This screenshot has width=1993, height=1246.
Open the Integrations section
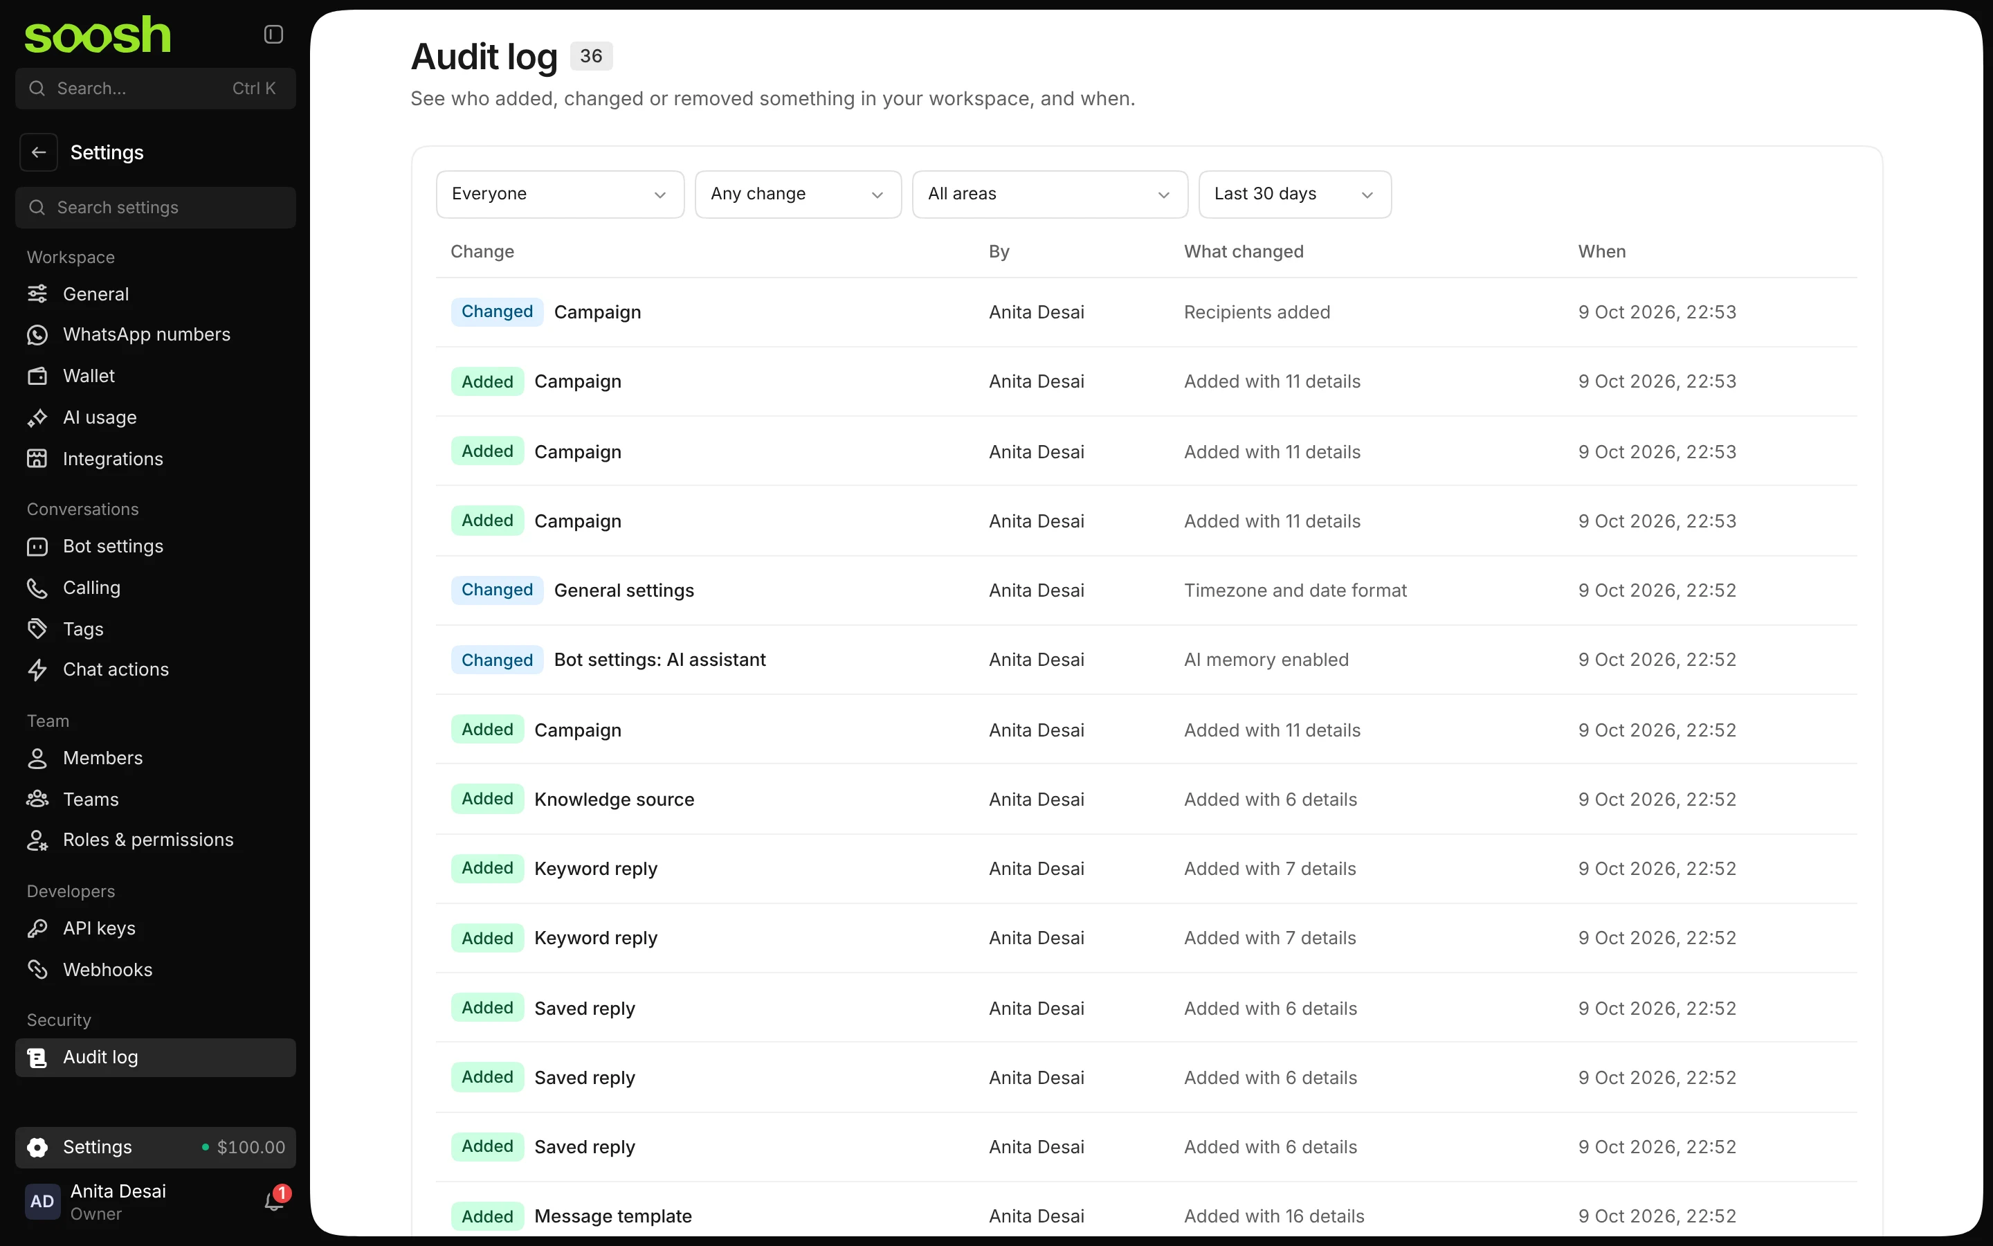click(x=156, y=459)
